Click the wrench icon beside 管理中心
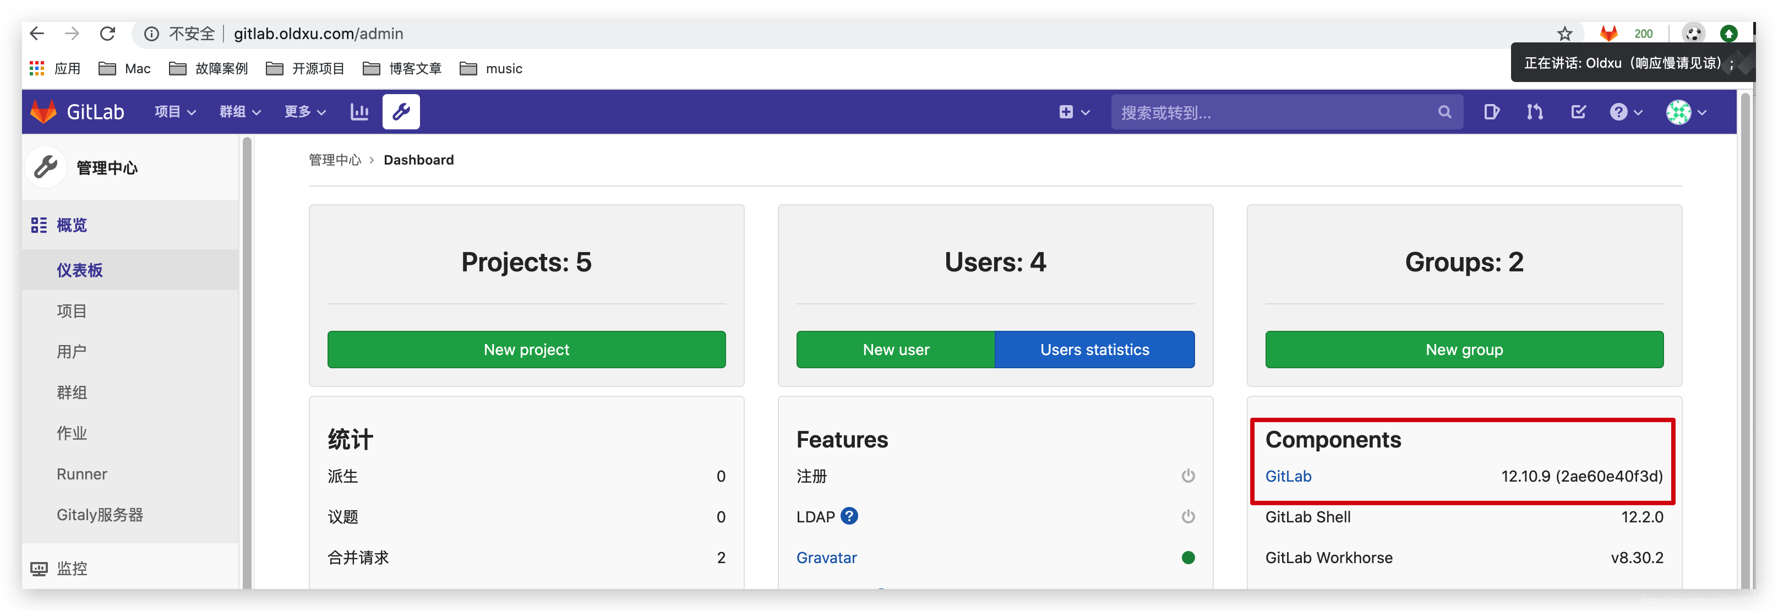Screen dimensions: 1778x611 click(46, 166)
